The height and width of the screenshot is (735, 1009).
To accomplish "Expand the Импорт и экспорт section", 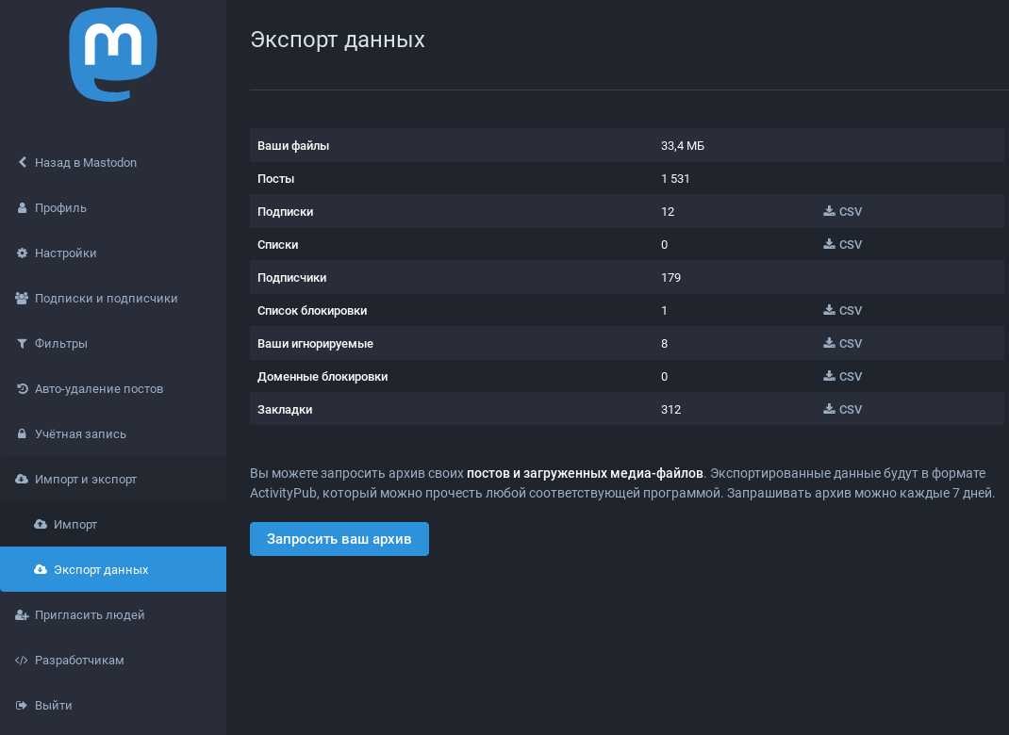I will 85,480.
